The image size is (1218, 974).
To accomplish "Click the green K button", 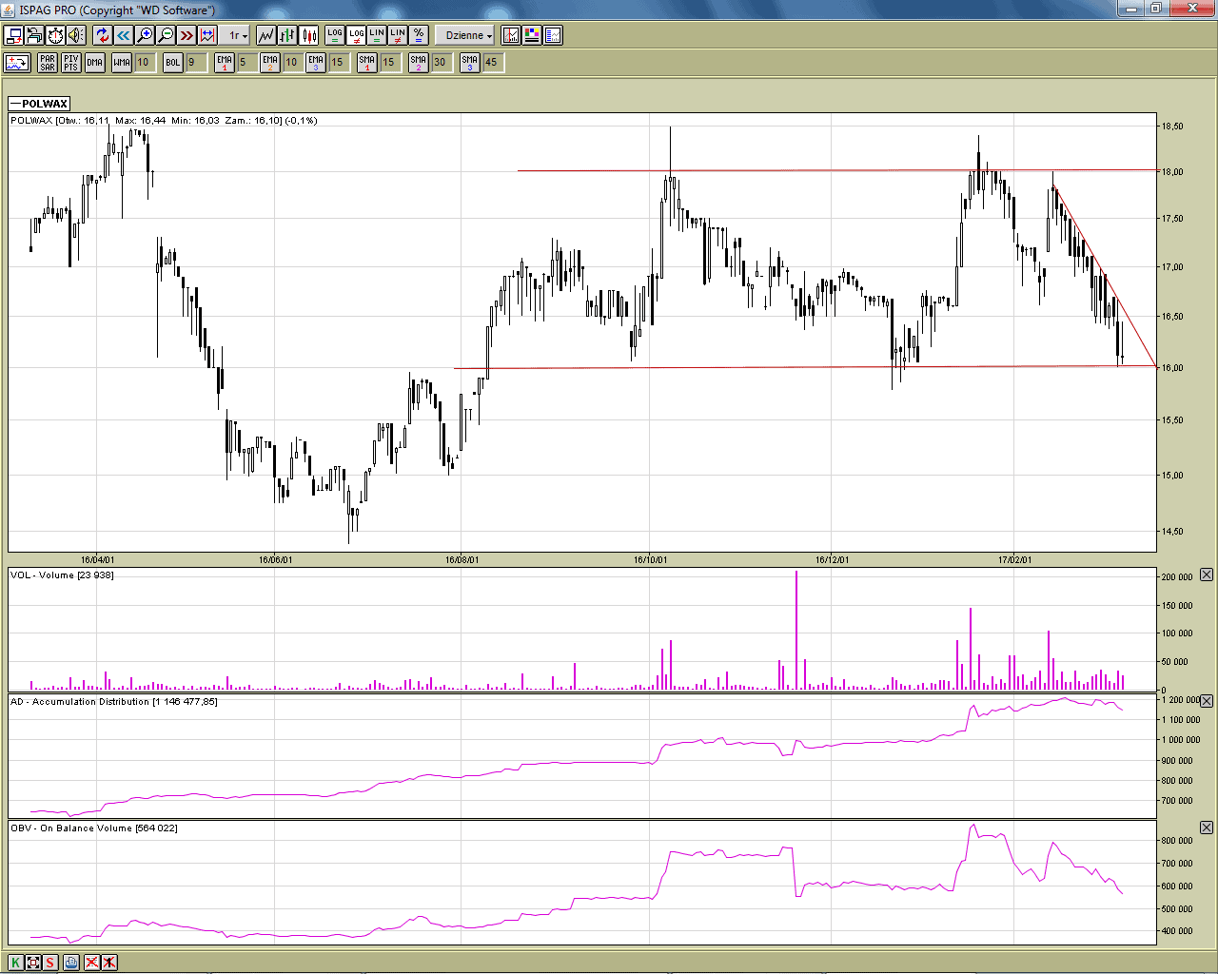I will click(15, 963).
